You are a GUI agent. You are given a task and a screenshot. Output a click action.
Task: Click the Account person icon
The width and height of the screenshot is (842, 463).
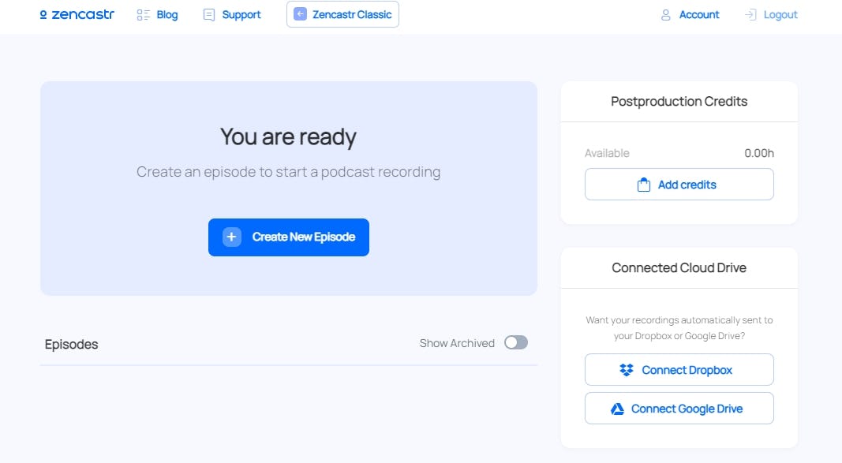tap(666, 15)
